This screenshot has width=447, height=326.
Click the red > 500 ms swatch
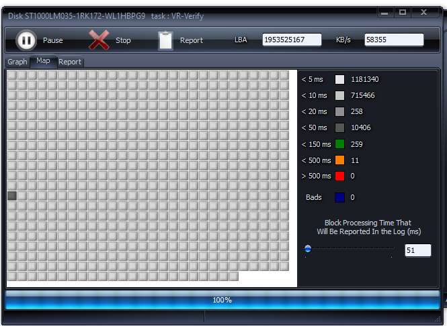(x=339, y=176)
